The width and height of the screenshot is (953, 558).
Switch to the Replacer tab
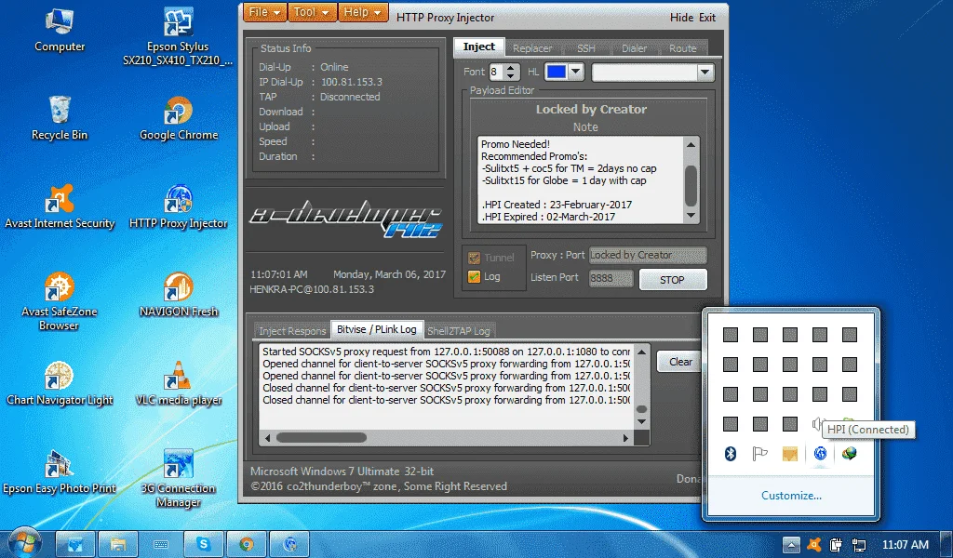tap(532, 48)
